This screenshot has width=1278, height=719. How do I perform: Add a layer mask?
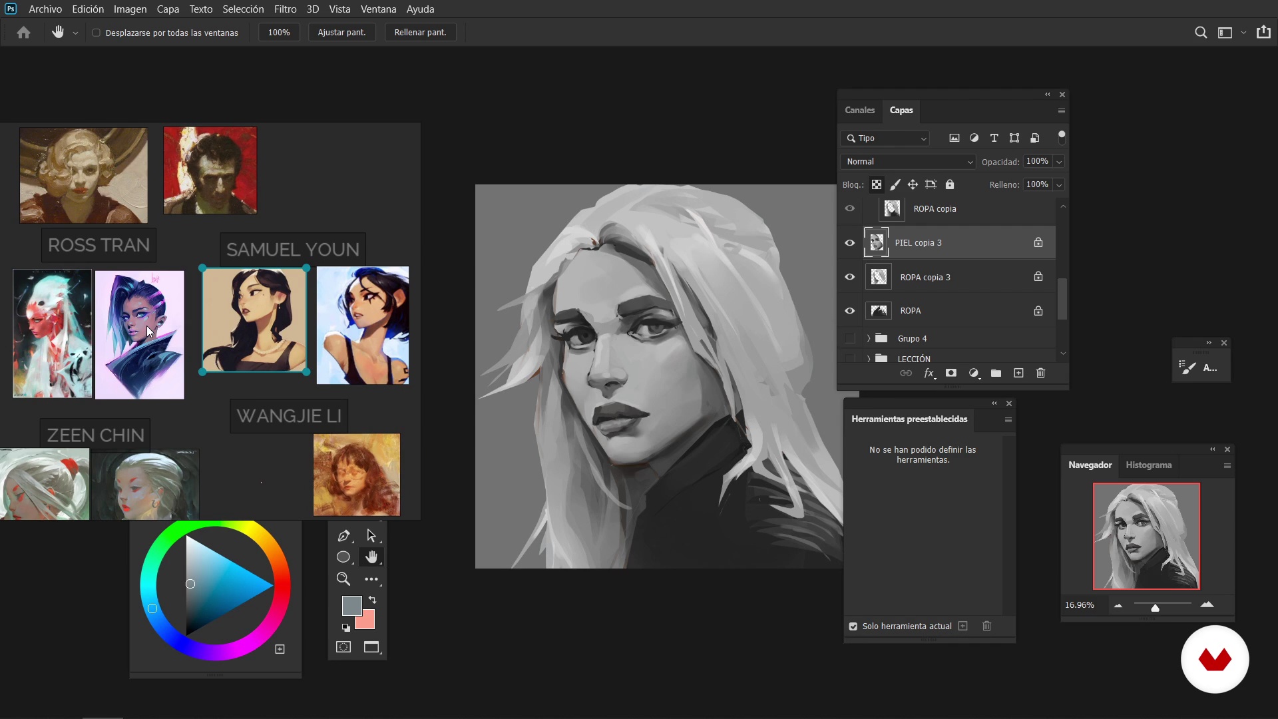click(951, 373)
